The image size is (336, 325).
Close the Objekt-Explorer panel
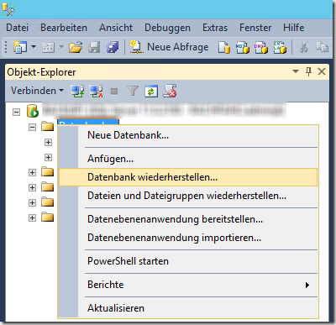(322, 71)
